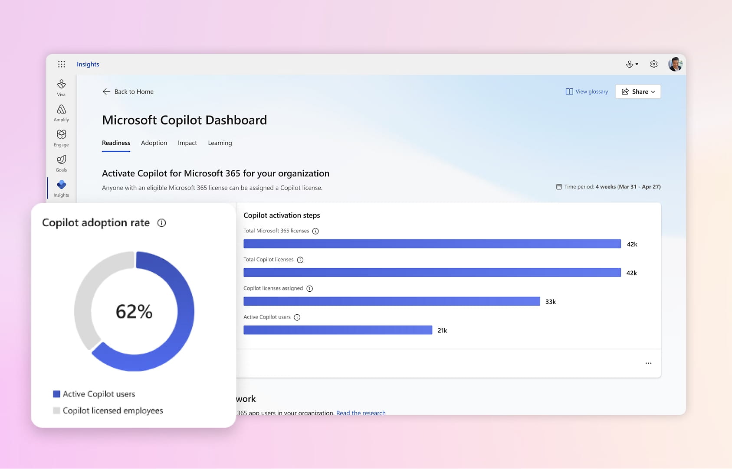Open Viva in the left sidebar
The height and width of the screenshot is (469, 732).
pos(62,88)
